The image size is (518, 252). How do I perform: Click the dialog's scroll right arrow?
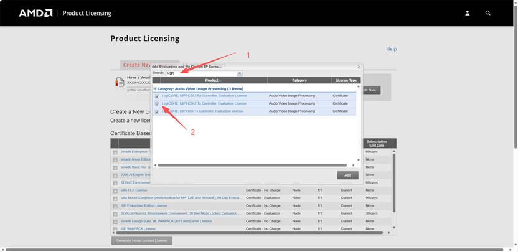point(353,165)
